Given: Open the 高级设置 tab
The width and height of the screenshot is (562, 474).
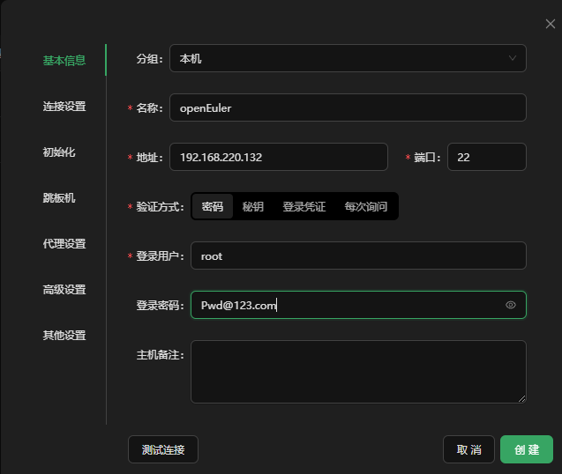Looking at the screenshot, I should pos(64,290).
